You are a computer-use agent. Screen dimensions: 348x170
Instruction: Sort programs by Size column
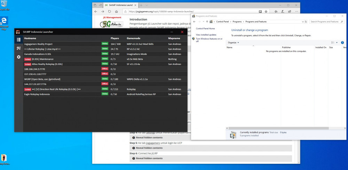click(x=335, y=48)
